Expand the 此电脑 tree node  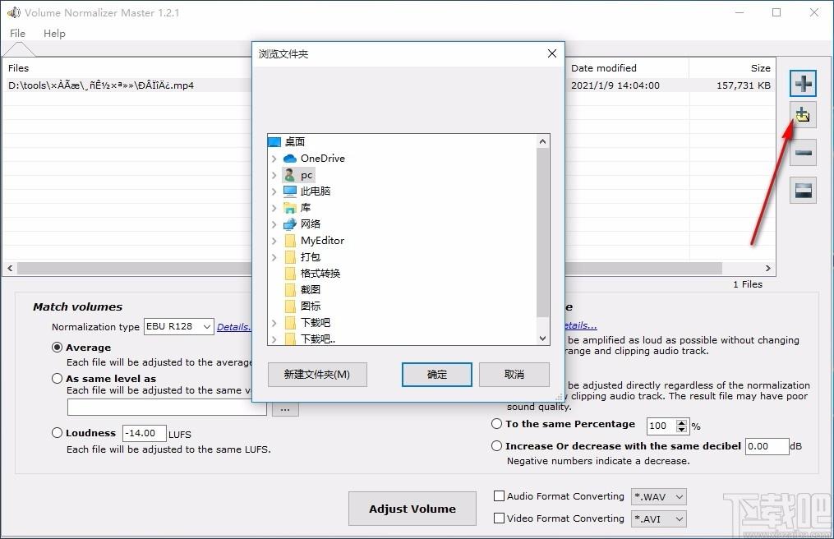[274, 191]
